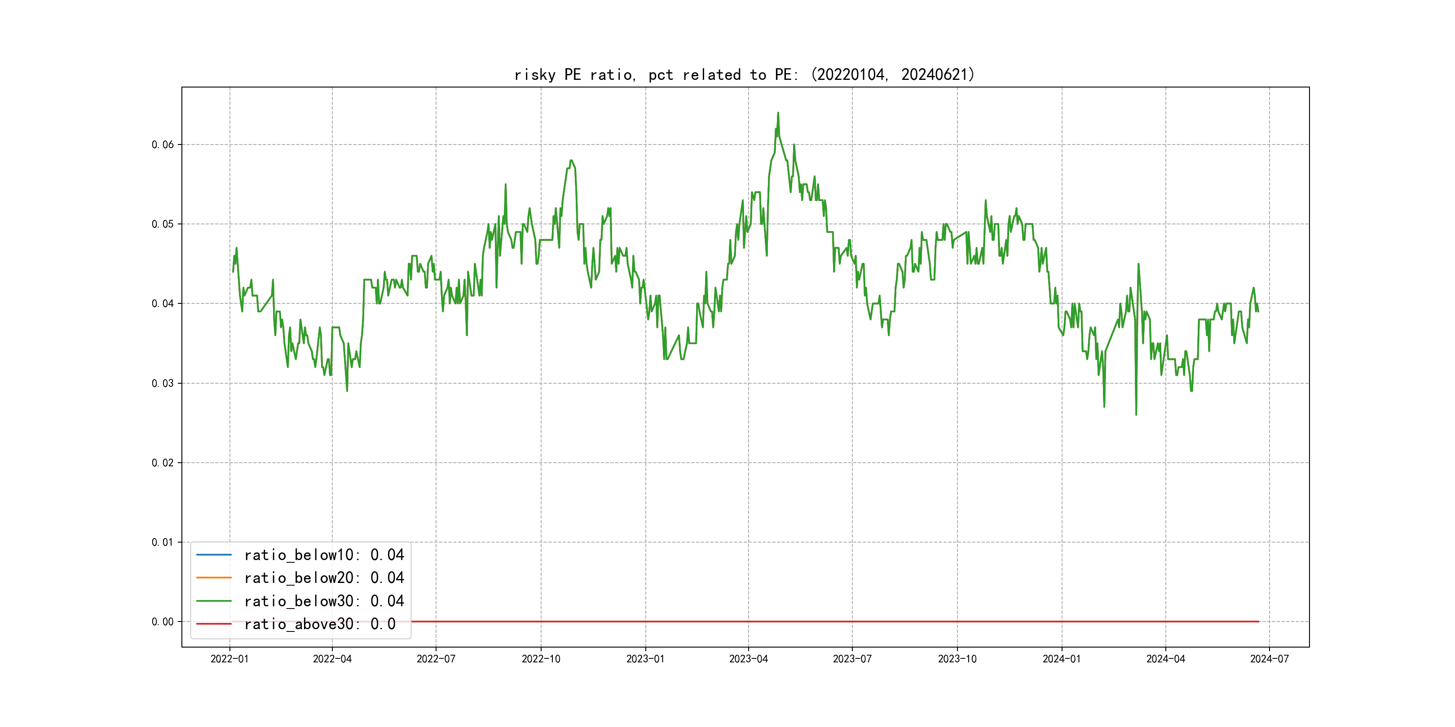Viewport: 1455px width, 727px height.
Task: Click the 0.02 y-axis tick label
Action: coord(163,463)
